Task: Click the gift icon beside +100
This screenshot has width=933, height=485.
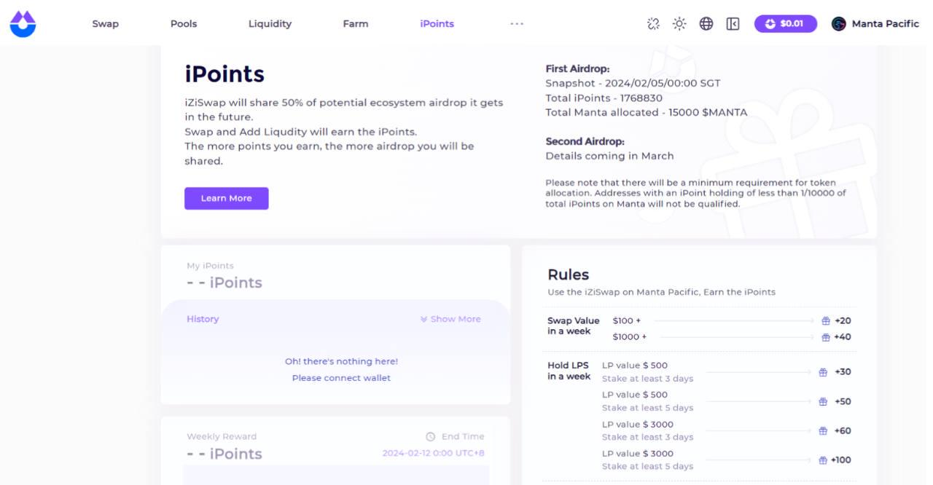Action: coord(823,460)
